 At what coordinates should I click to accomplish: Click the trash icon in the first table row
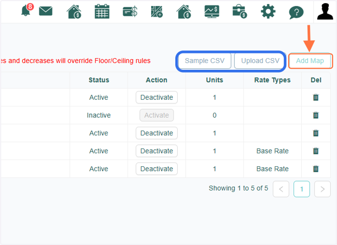(x=316, y=97)
